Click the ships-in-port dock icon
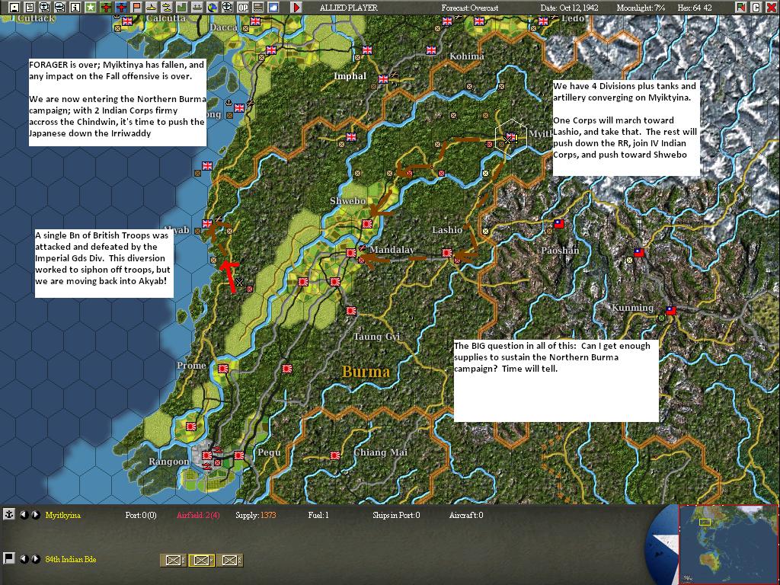The image size is (780, 585). pyautogui.click(x=197, y=7)
